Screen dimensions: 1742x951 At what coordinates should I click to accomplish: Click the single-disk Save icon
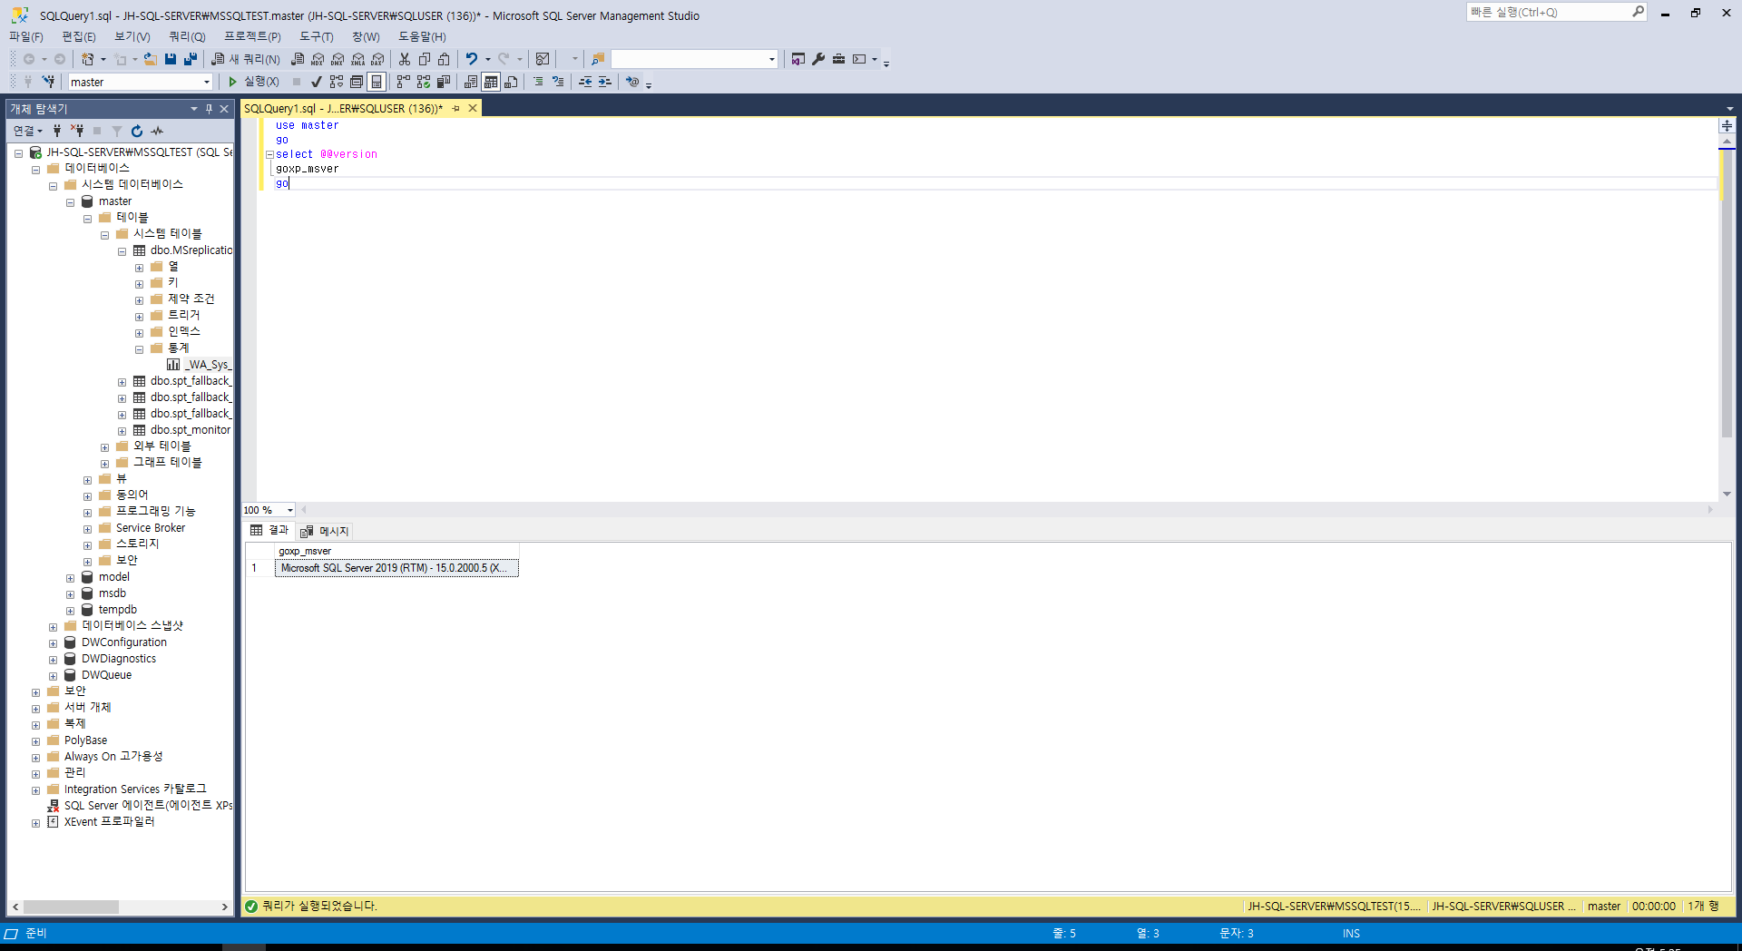pyautogui.click(x=171, y=59)
